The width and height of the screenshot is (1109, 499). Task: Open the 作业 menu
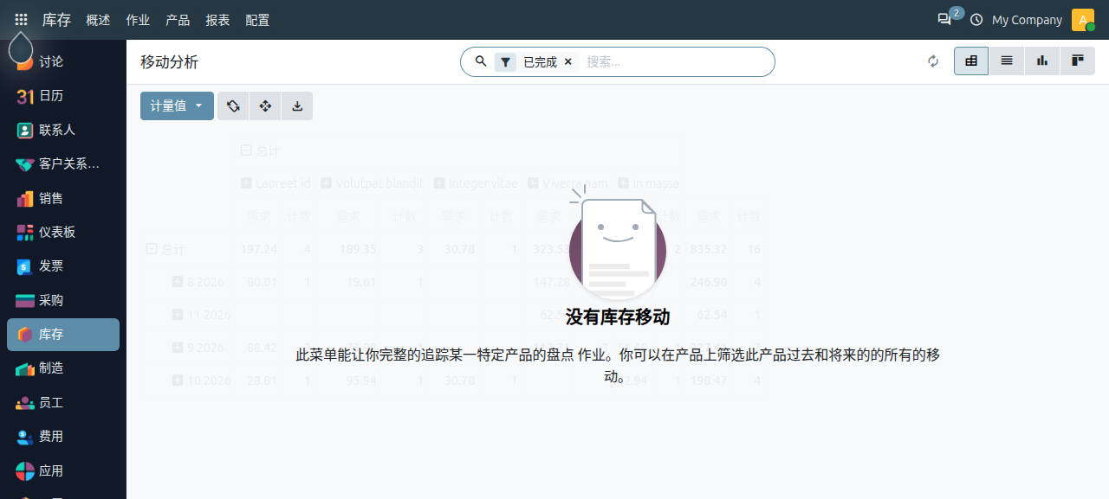(138, 20)
